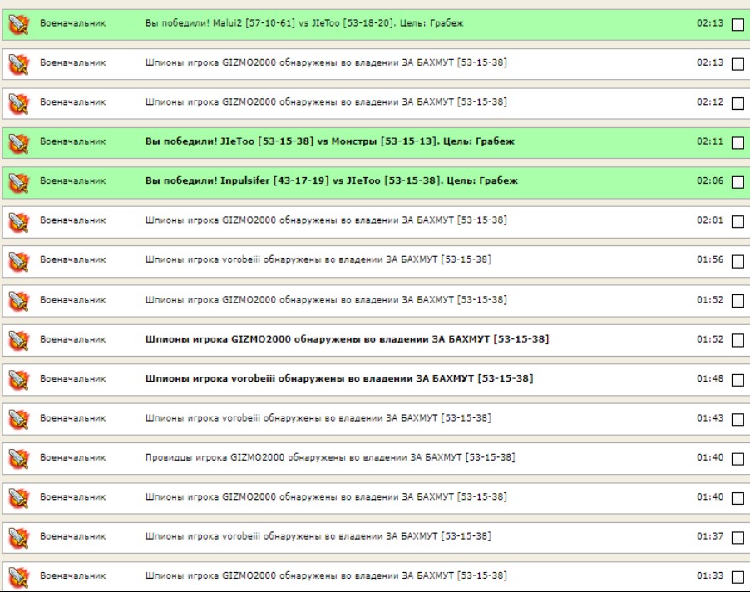Open the 01:33 GIZMO2000 spy detection message
Viewport: 750px width, 592px height.
(x=325, y=575)
